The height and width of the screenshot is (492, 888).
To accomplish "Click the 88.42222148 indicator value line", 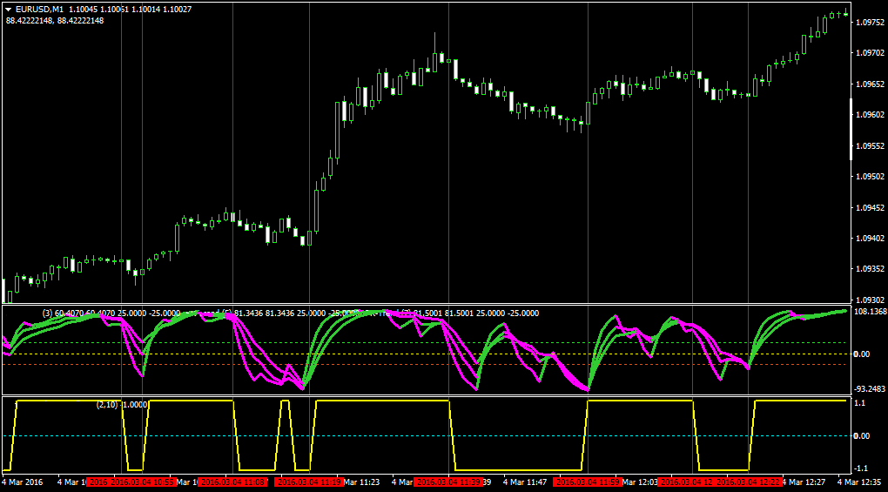I will (x=55, y=20).
